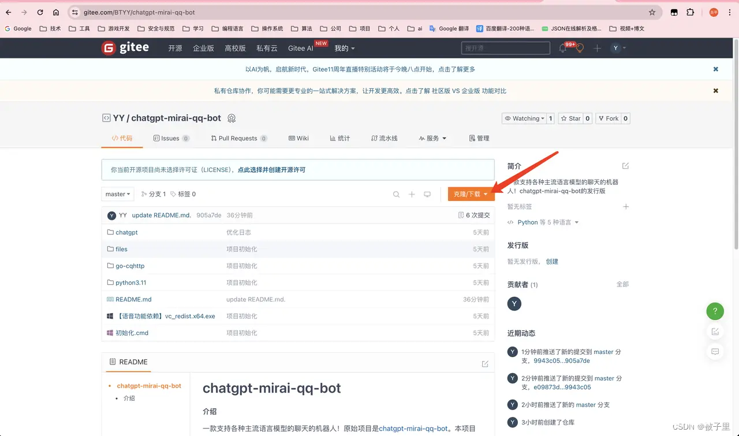This screenshot has height=436, width=739.
Task: Click the 创建 release link
Action: [552, 262]
